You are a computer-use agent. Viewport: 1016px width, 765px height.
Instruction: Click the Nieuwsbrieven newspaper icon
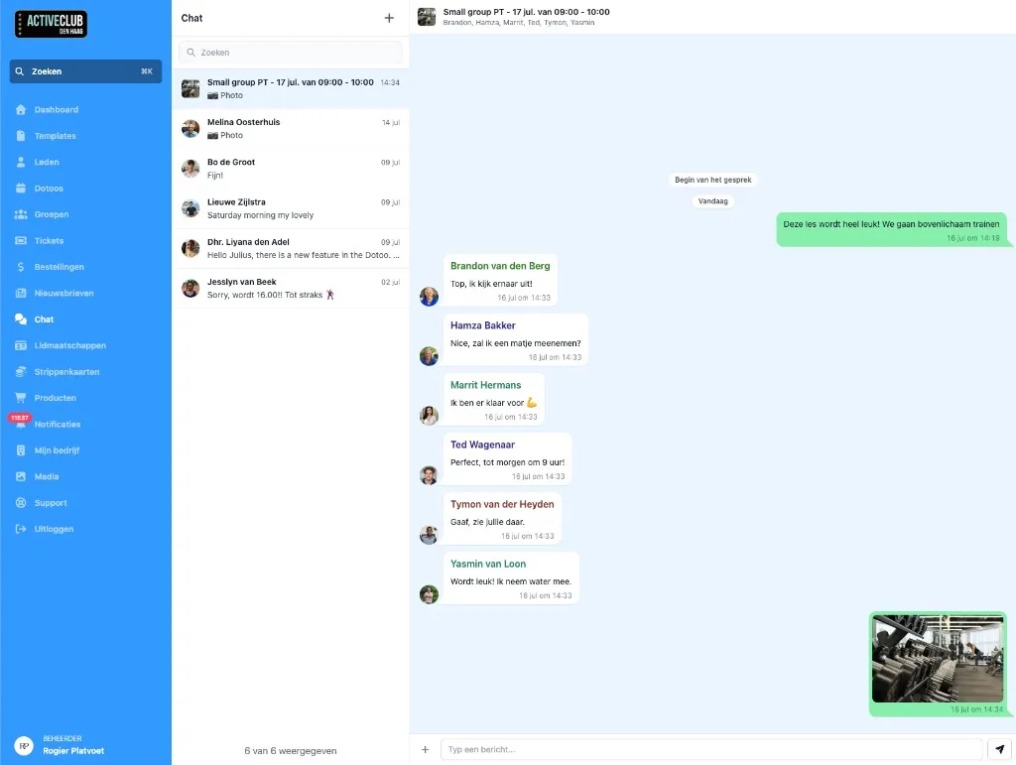point(21,294)
